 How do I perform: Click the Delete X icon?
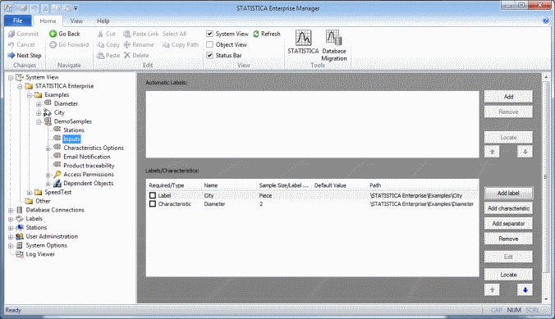coord(127,55)
